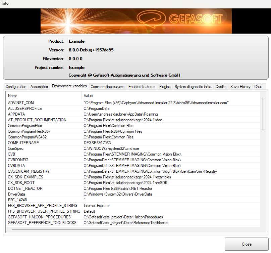
Task: Click the Name column header
Action: click(x=44, y=96)
